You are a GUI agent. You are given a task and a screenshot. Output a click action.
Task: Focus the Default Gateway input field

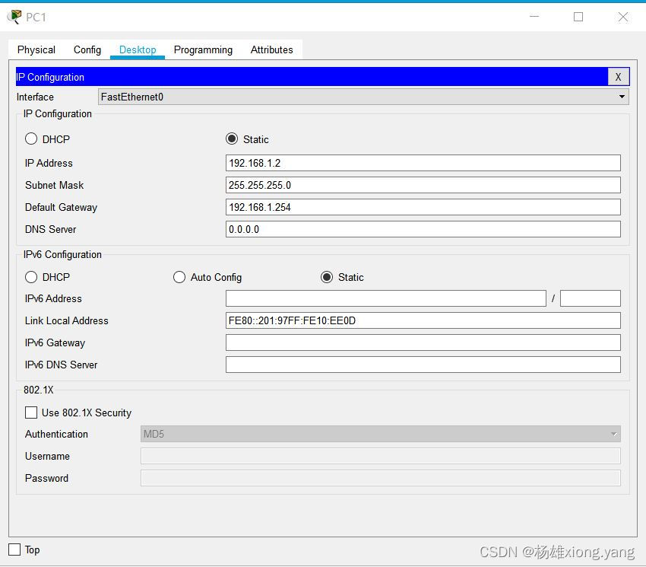click(x=423, y=207)
